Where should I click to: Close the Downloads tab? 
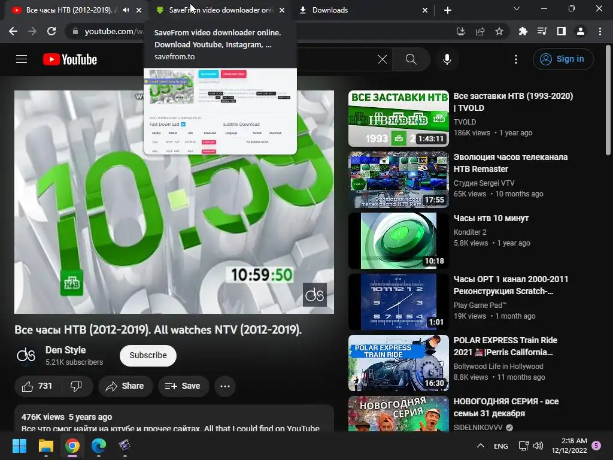[x=425, y=10]
